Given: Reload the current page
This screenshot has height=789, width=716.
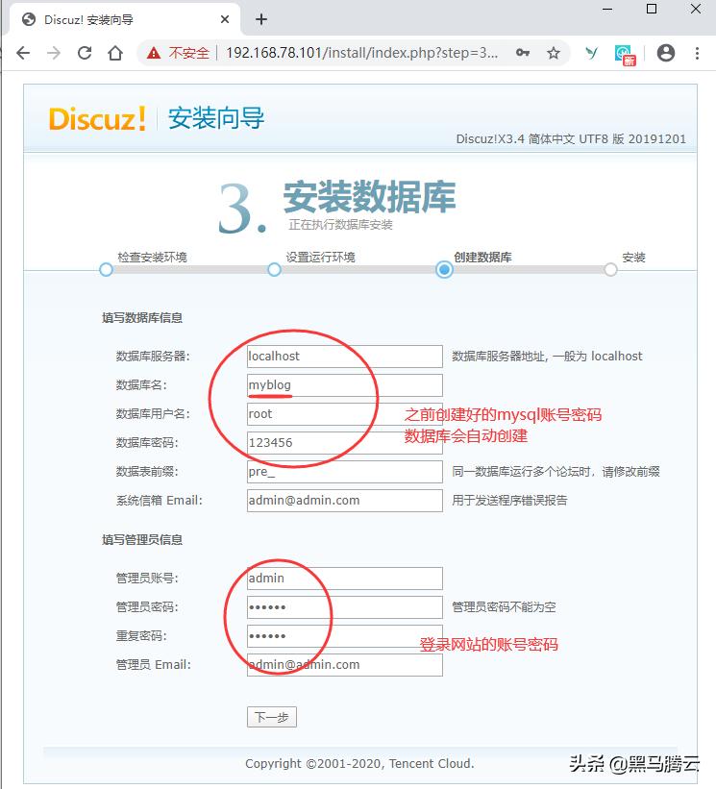Looking at the screenshot, I should coord(85,53).
